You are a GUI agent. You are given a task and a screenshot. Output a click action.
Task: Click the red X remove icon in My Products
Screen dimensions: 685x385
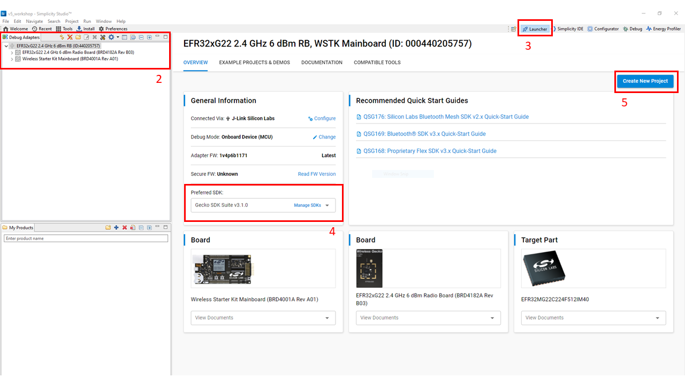point(125,228)
